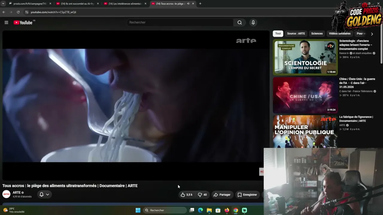Dislike the video showing 40
Screen dimensions: 383x215
click(202, 195)
